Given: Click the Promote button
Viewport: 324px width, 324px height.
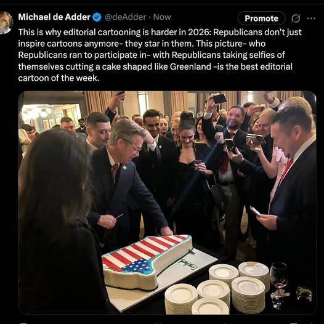Looking at the screenshot, I should tap(261, 18).
